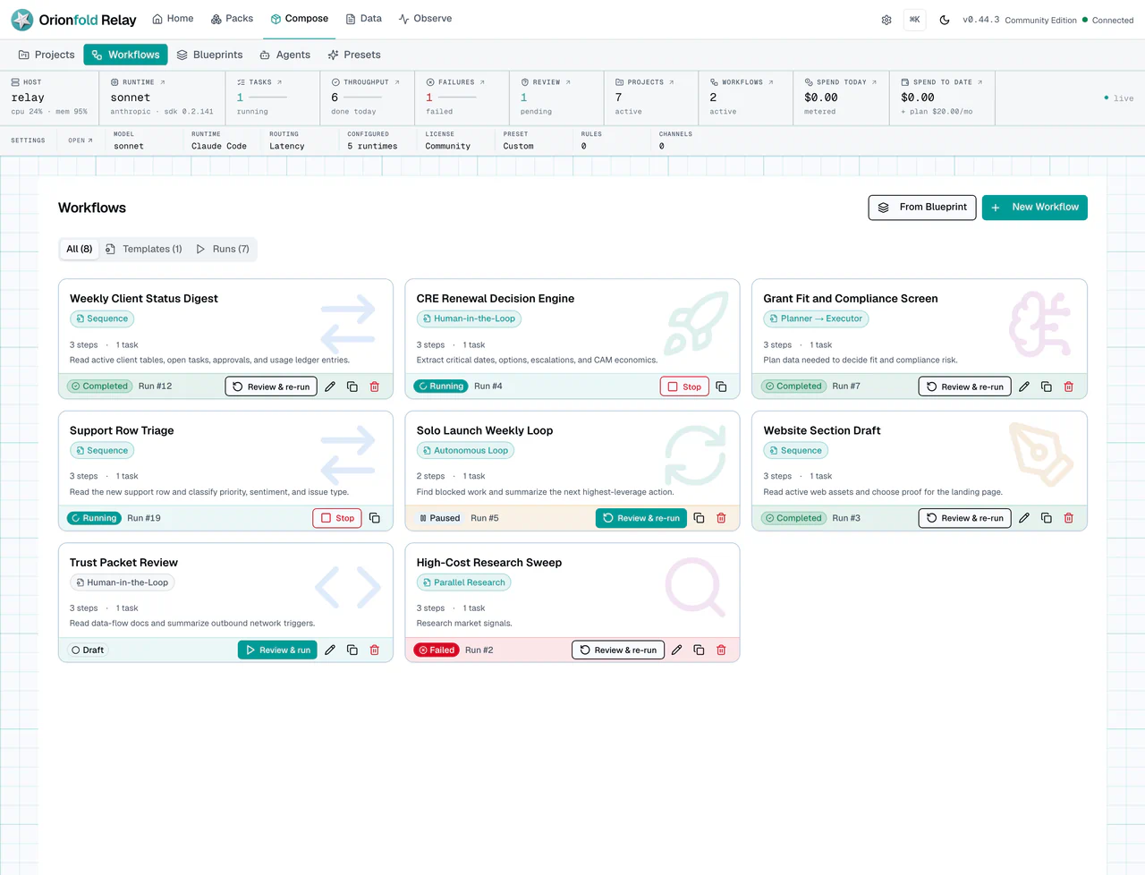Select the All (8) filter
Viewport: 1145px width, 875px height.
click(80, 249)
